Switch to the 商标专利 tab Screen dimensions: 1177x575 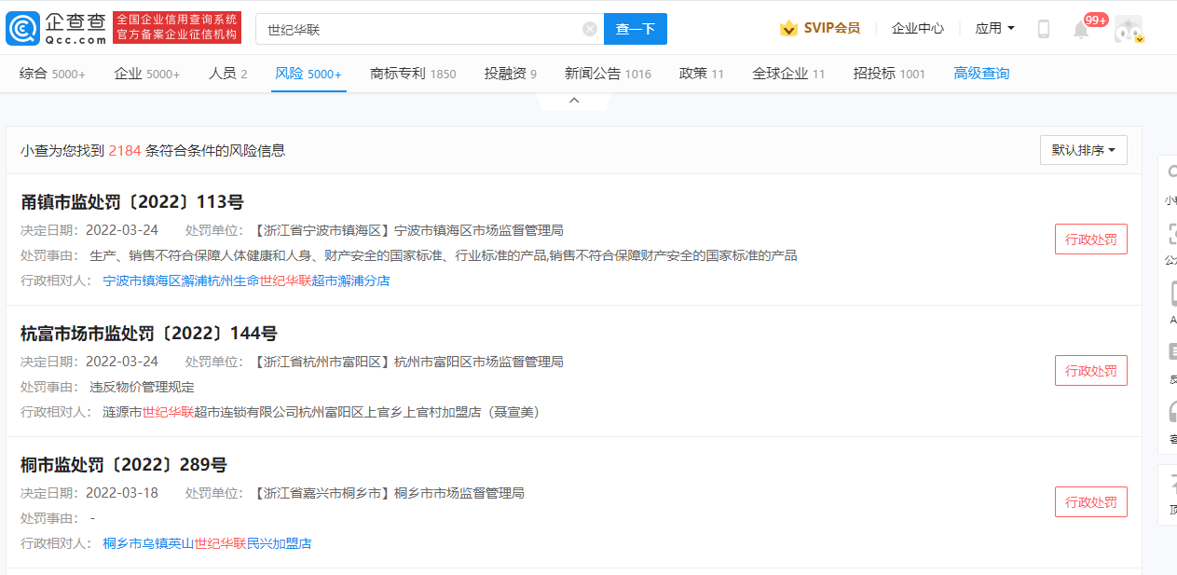tap(413, 74)
